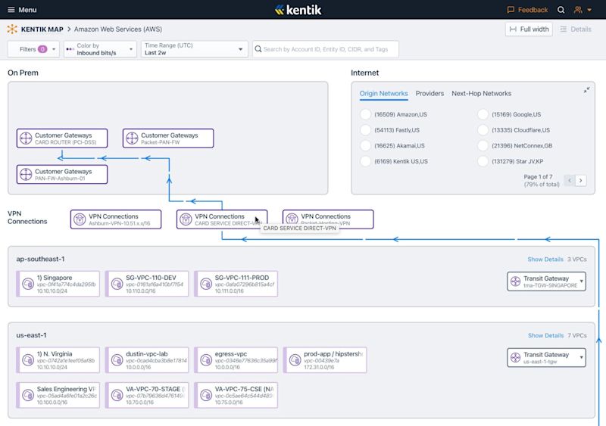Open the user account icon menu
The height and width of the screenshot is (426, 606).
(578, 10)
